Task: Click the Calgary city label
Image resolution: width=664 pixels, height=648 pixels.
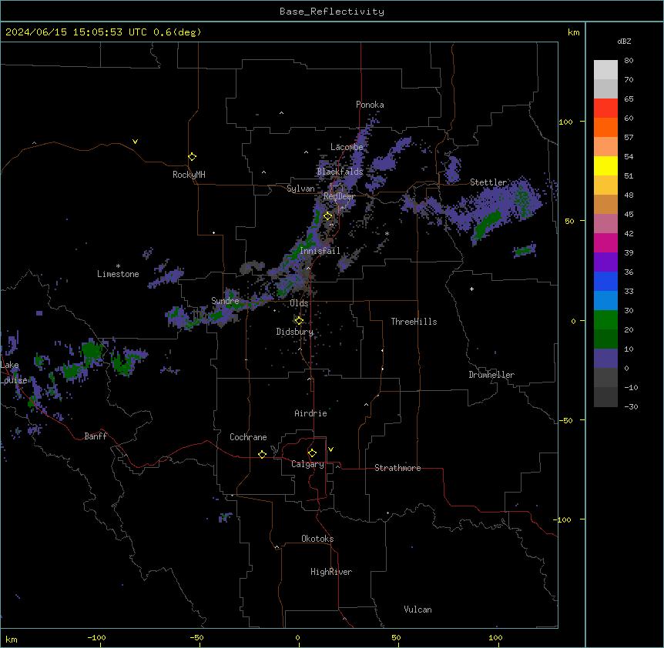Action: (x=307, y=464)
